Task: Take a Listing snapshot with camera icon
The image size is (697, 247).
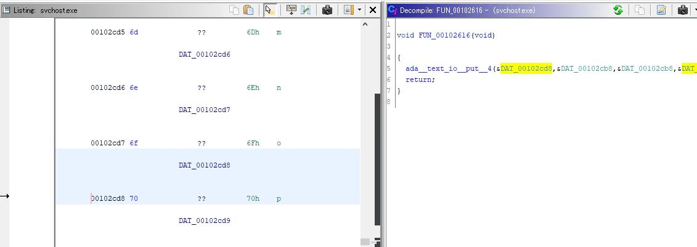Action: point(327,10)
